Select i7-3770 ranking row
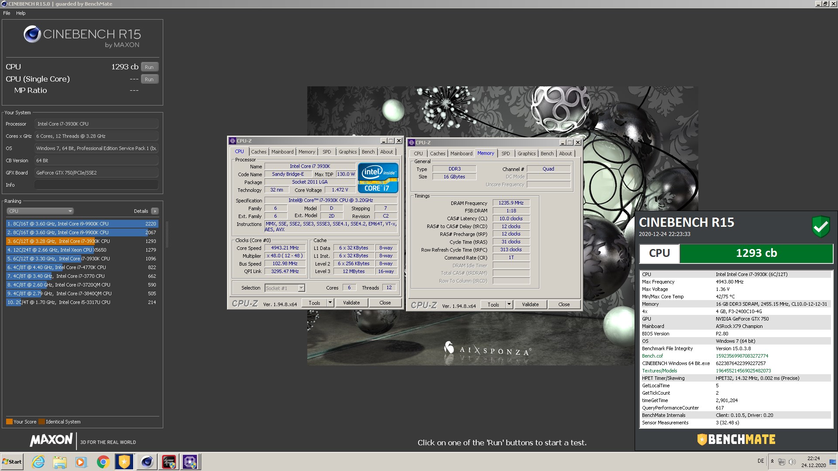838x471 pixels. pyautogui.click(x=82, y=276)
